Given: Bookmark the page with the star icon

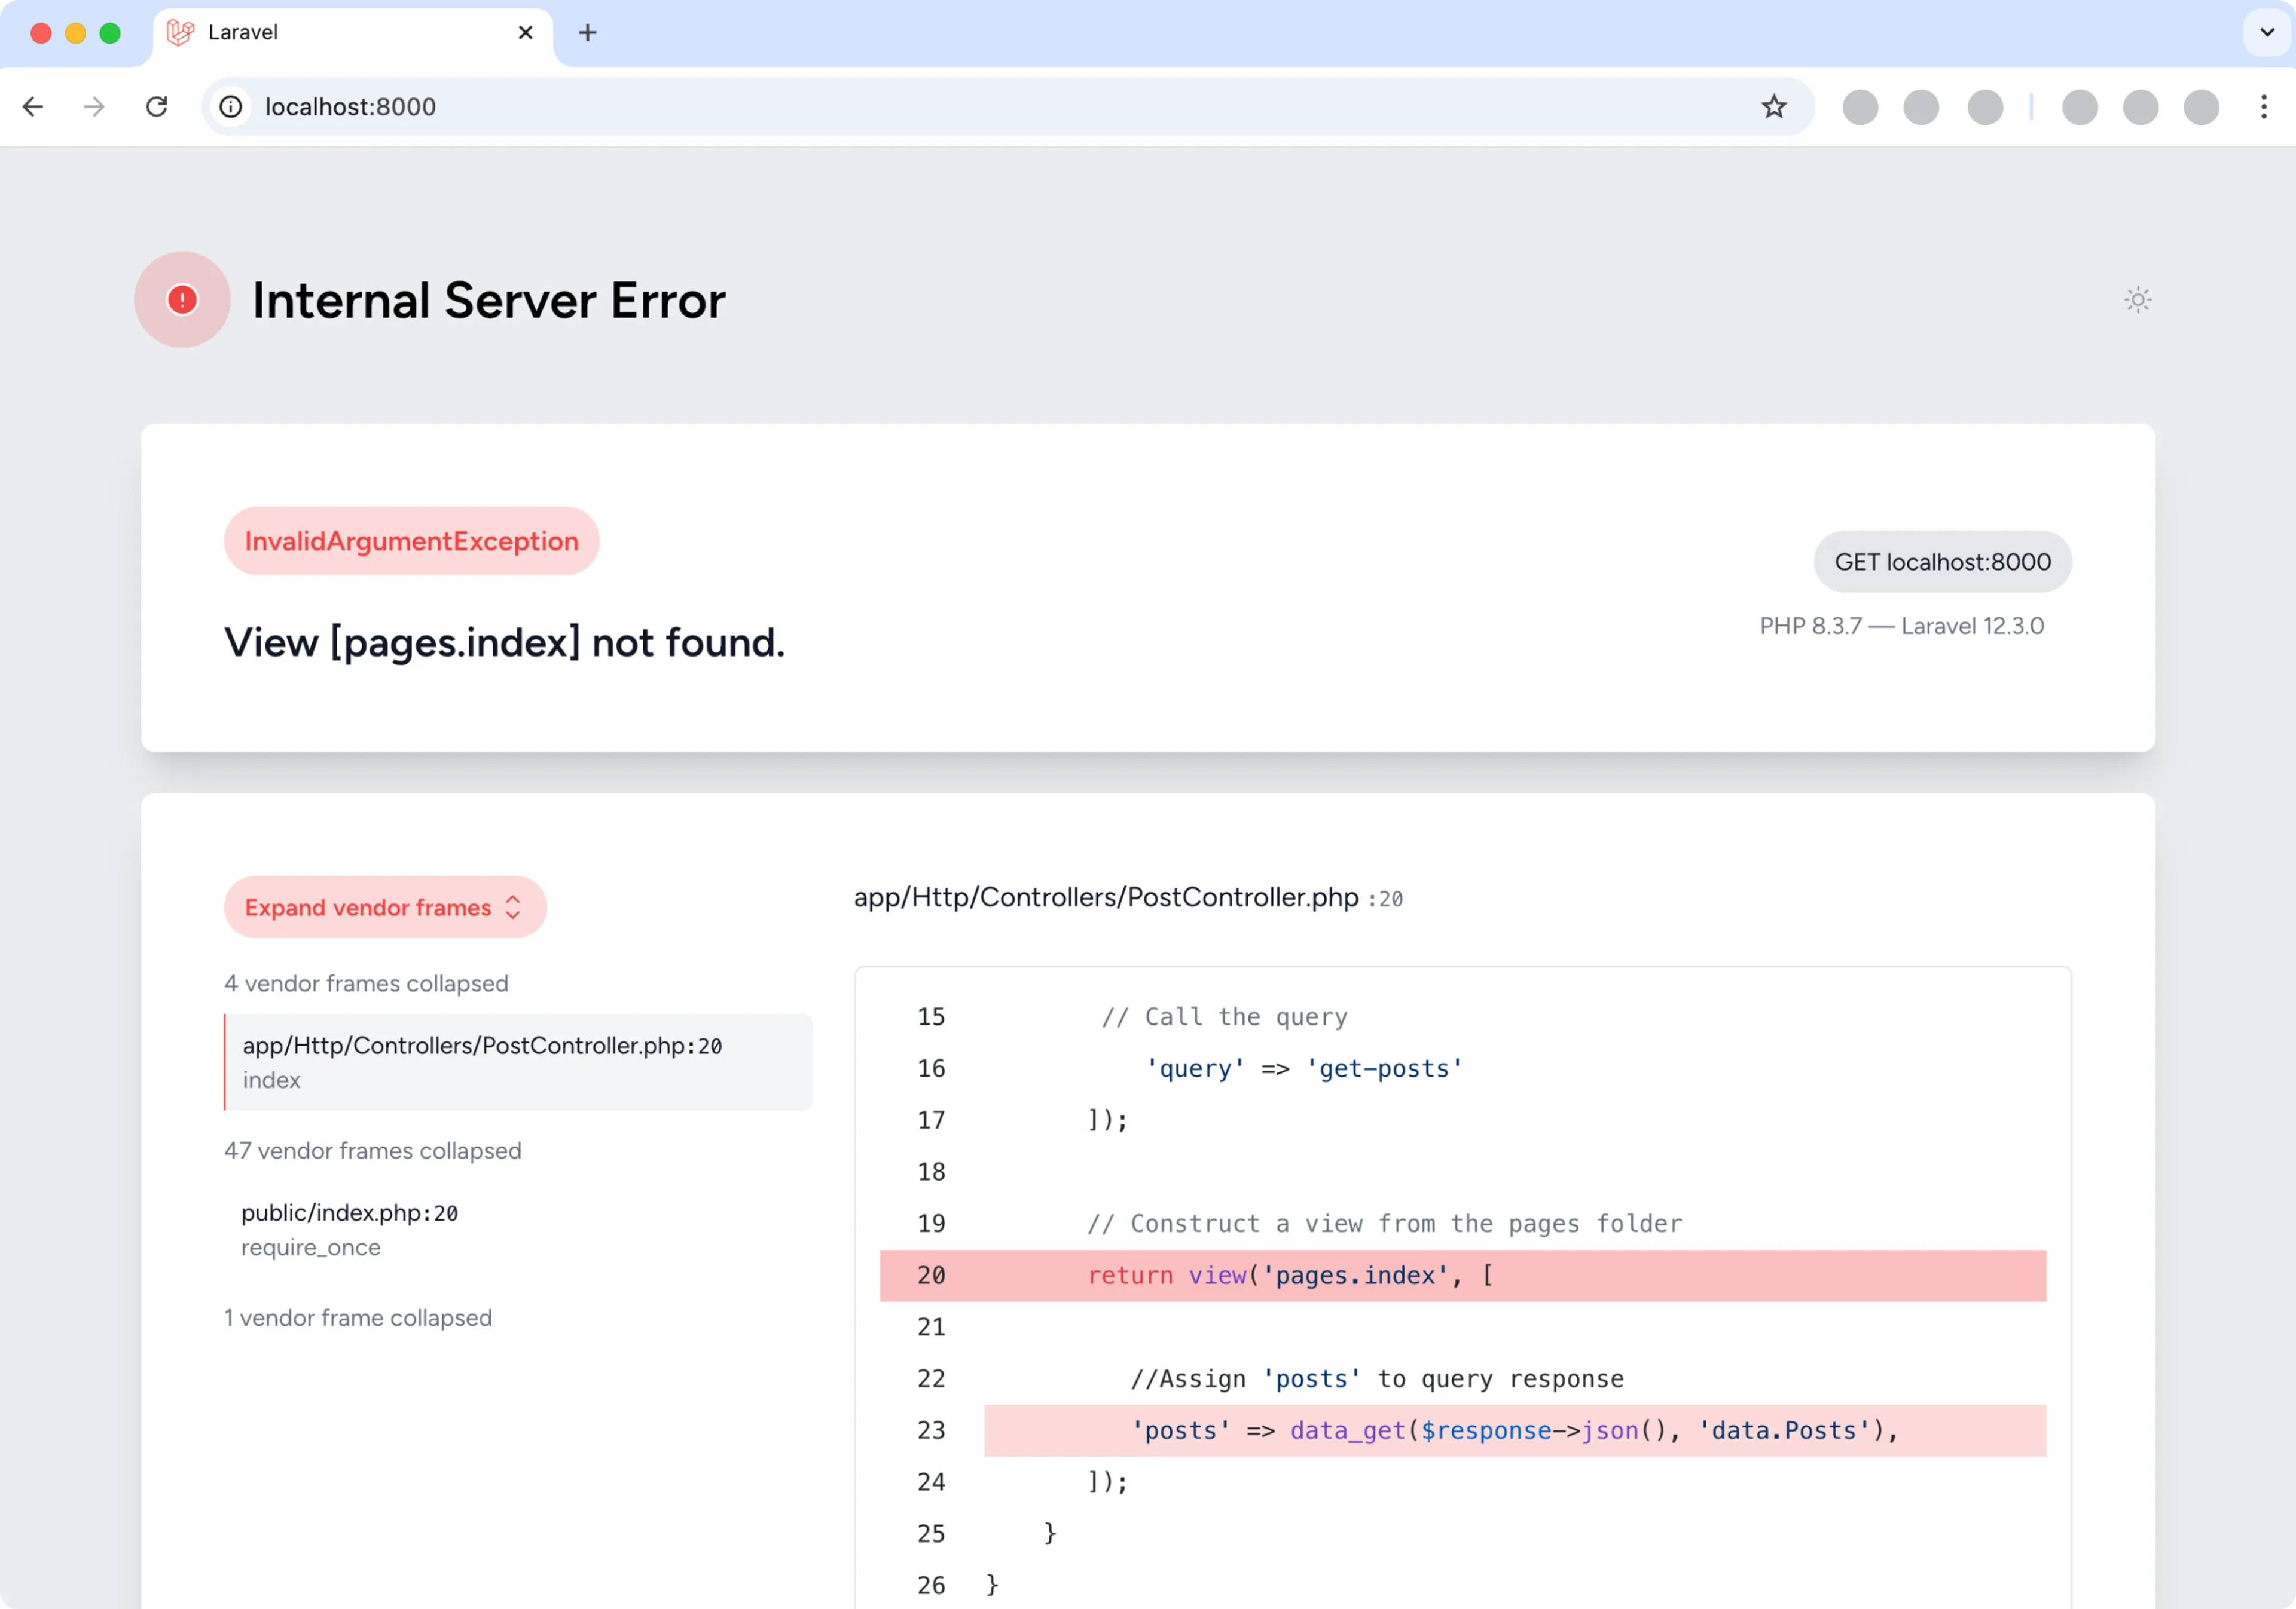Looking at the screenshot, I should coord(1774,106).
